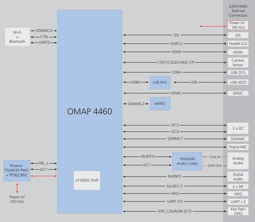Select the UART x 2 connector box
Screen dimensions: 255x222
(238, 202)
